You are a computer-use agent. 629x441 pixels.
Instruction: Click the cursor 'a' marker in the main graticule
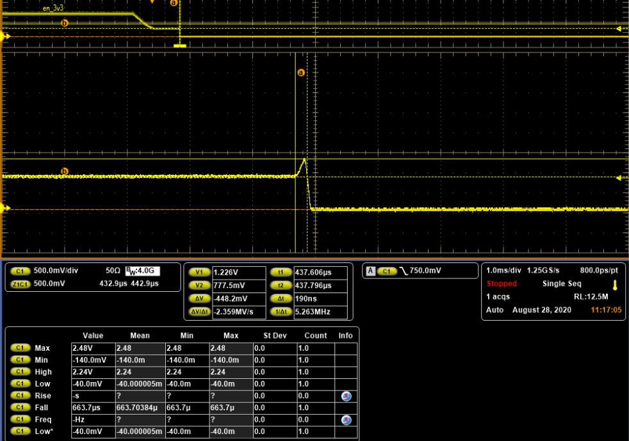pos(300,72)
